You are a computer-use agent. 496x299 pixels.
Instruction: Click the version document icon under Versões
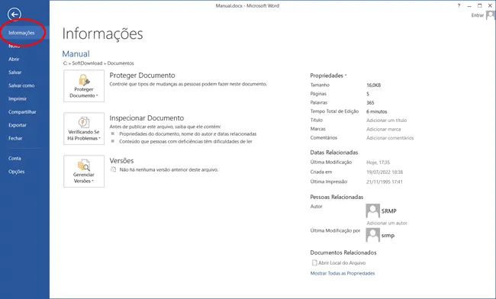[x=113, y=170]
